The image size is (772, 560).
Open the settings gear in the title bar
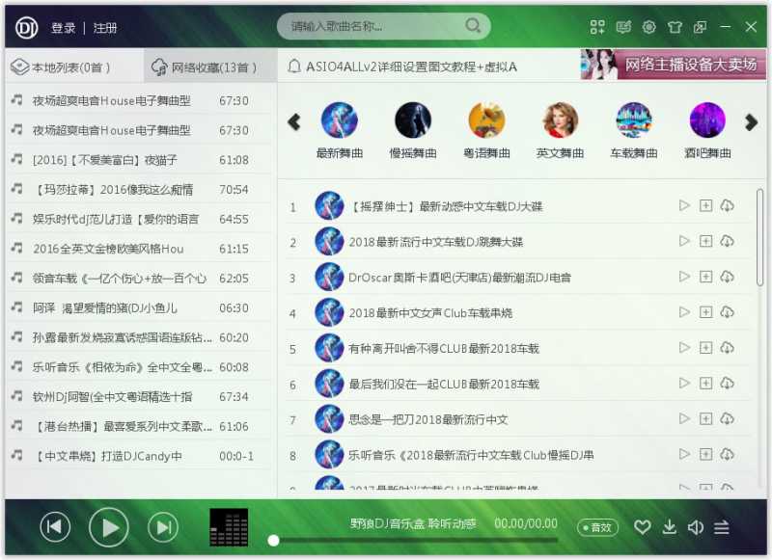[648, 26]
